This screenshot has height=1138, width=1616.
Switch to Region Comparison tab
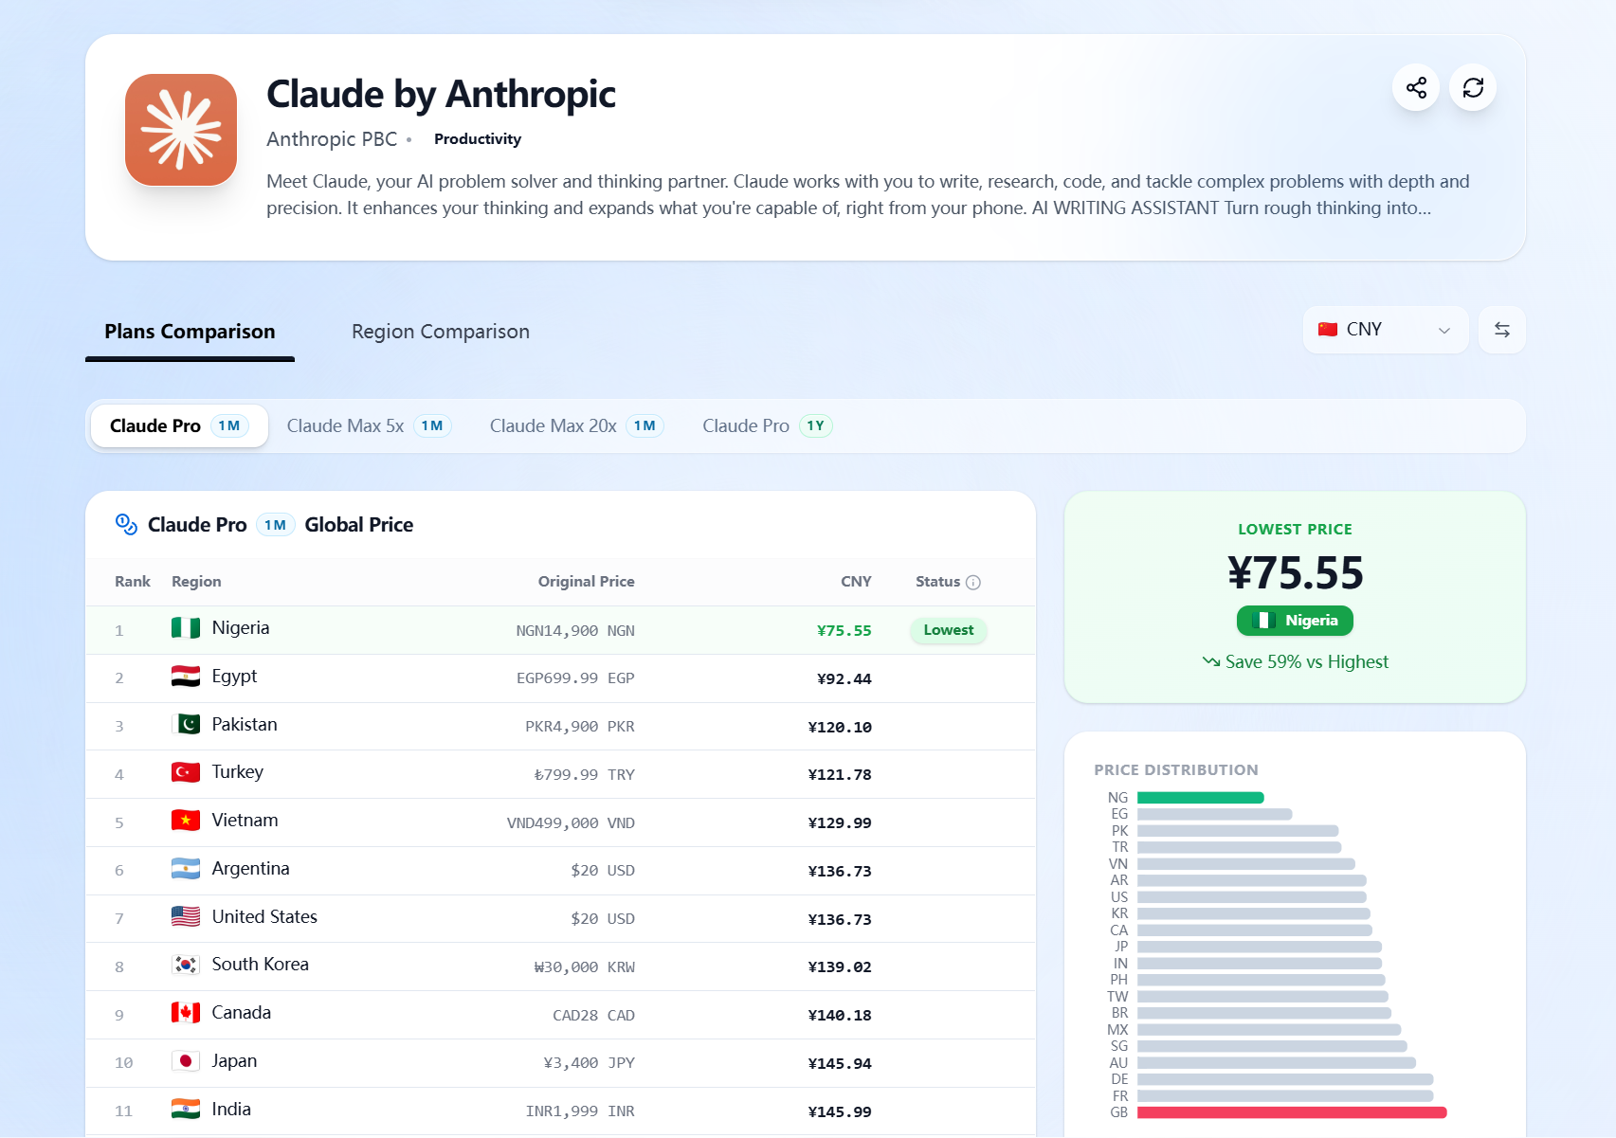click(441, 332)
